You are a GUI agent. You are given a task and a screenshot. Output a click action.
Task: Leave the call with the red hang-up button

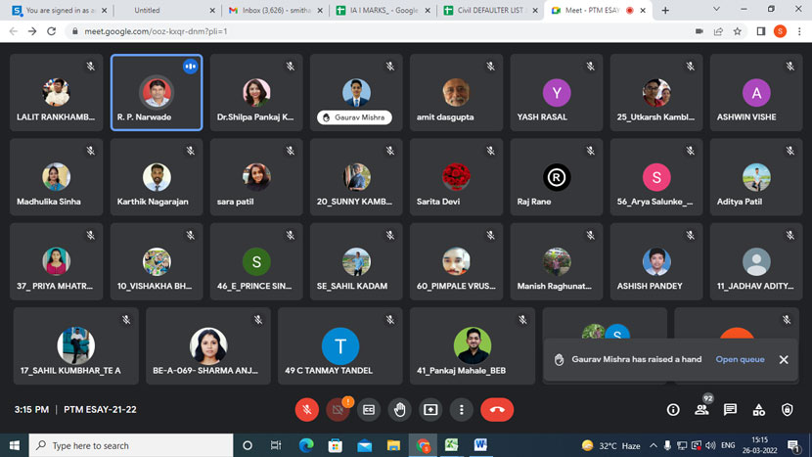497,410
